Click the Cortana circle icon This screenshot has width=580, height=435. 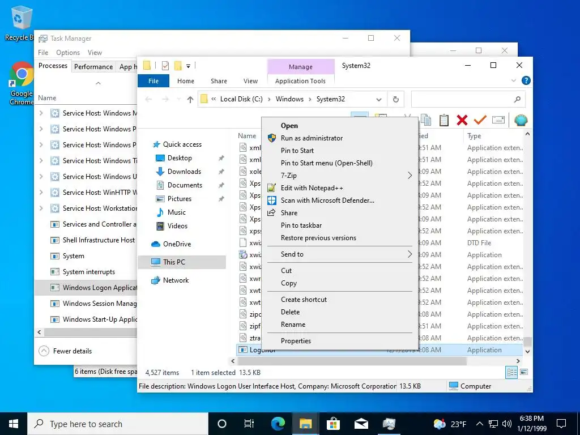(221, 424)
